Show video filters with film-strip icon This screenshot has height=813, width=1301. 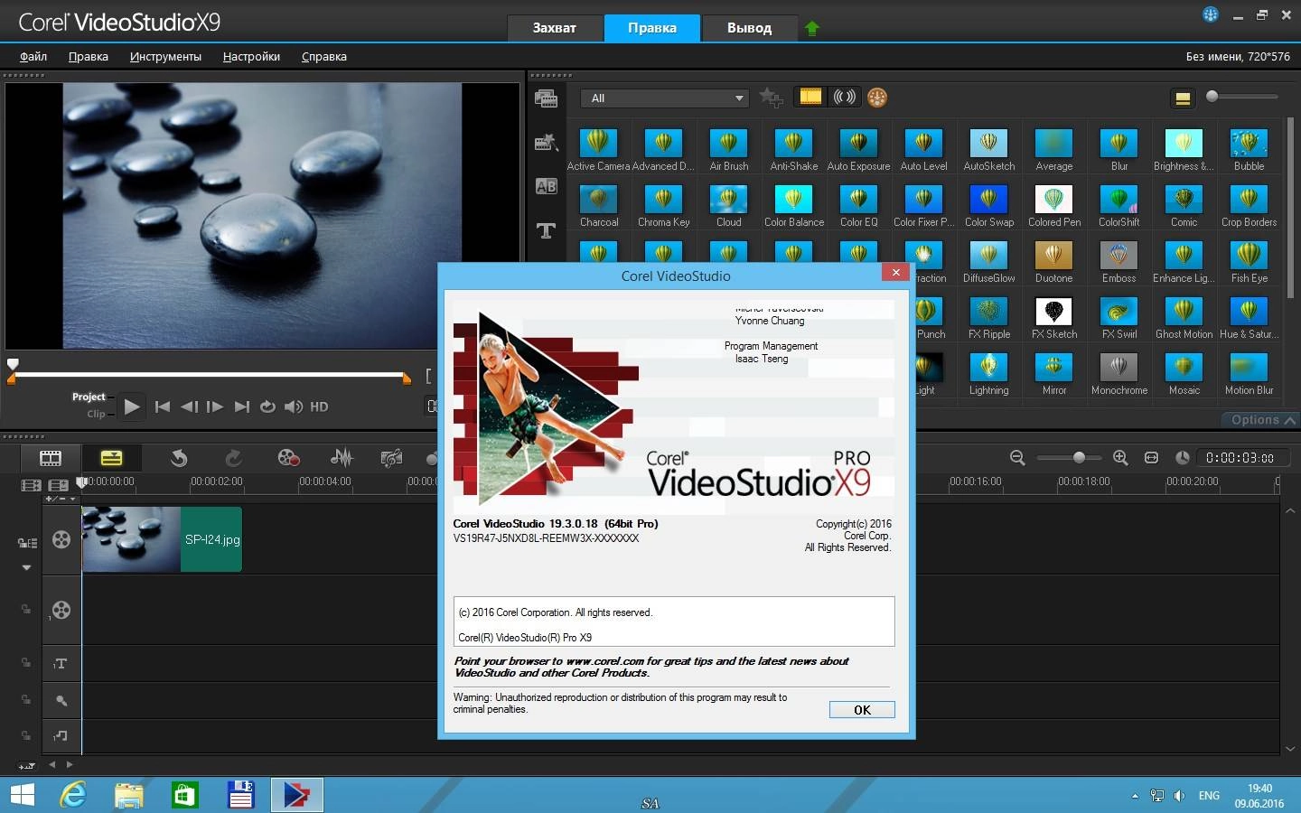pyautogui.click(x=810, y=97)
